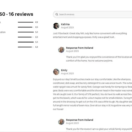
Task: Click second Response from Holland heading
Action: tap(80, 120)
